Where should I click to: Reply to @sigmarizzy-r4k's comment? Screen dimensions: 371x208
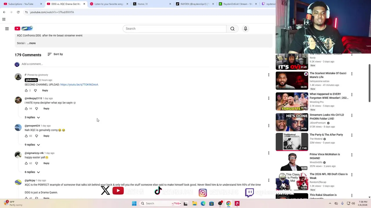pos(46,163)
